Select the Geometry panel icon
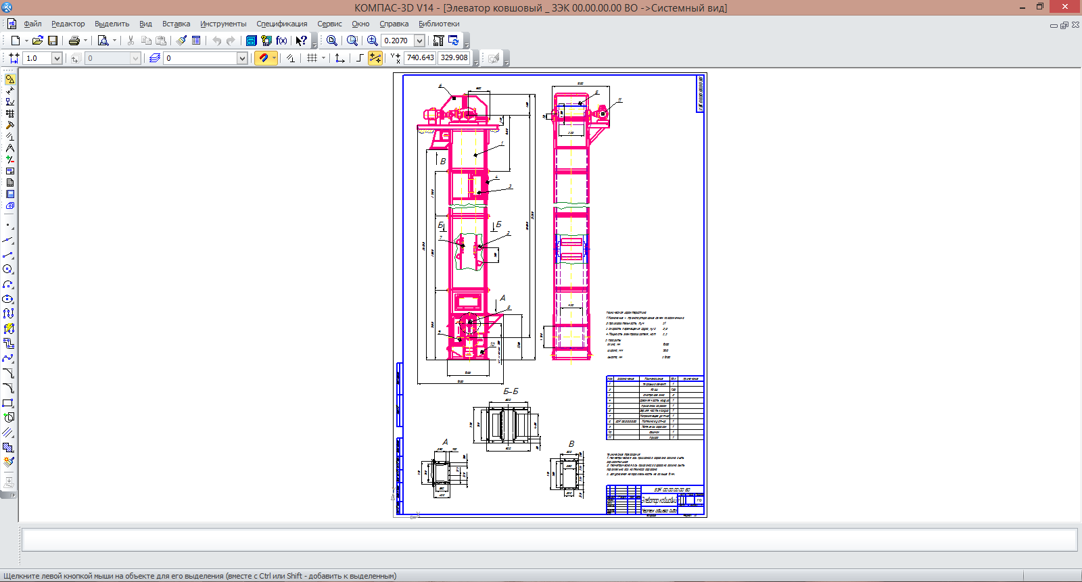This screenshot has height=582, width=1082. click(x=9, y=79)
